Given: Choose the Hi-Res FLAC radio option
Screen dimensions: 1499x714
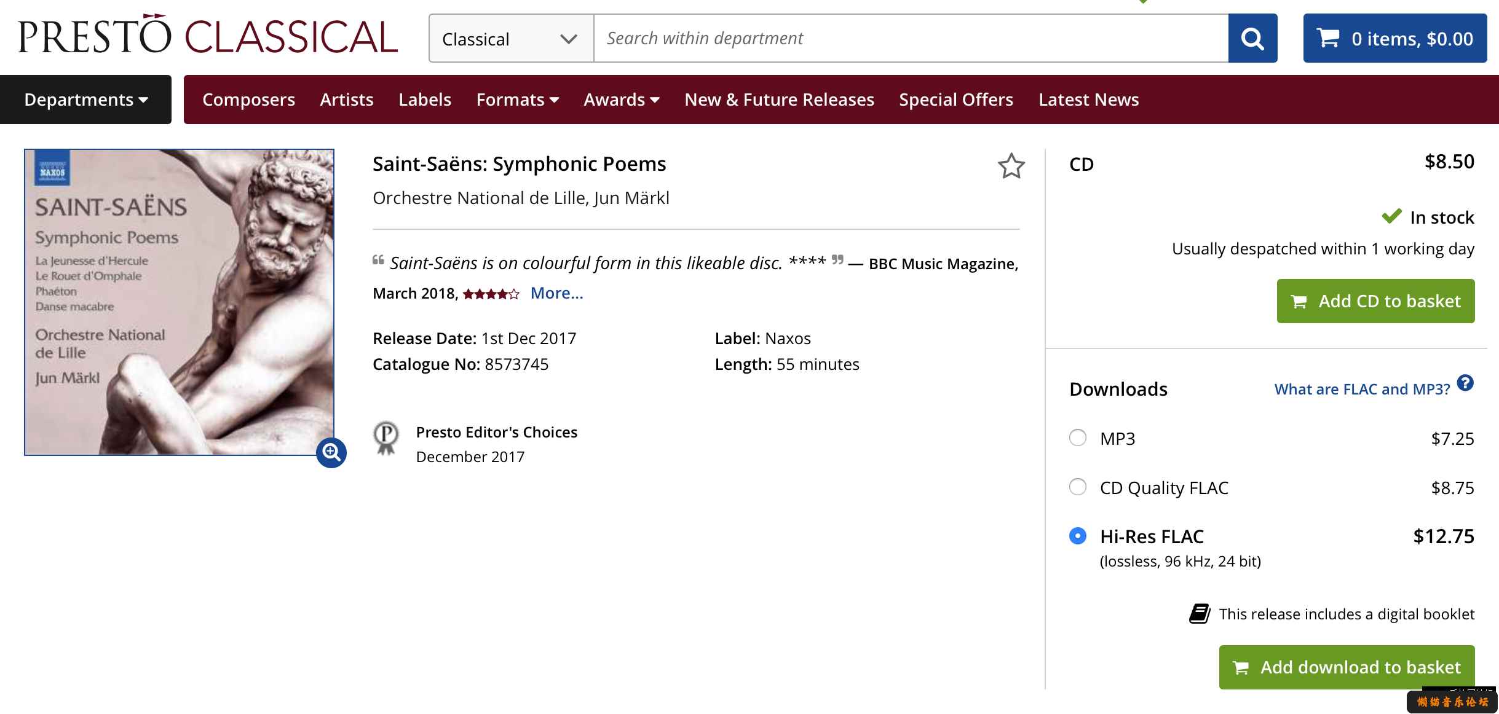Looking at the screenshot, I should 1078,536.
